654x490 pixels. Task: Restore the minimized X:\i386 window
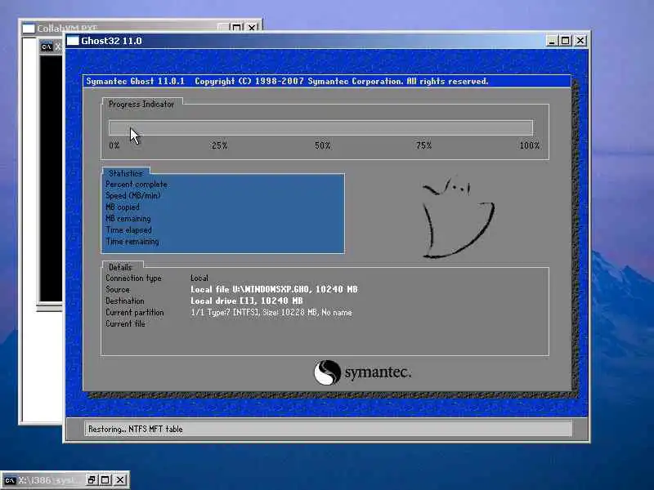coord(92,480)
